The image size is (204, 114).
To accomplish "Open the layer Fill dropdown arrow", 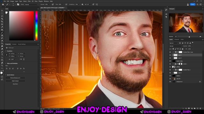I will click(192, 49).
